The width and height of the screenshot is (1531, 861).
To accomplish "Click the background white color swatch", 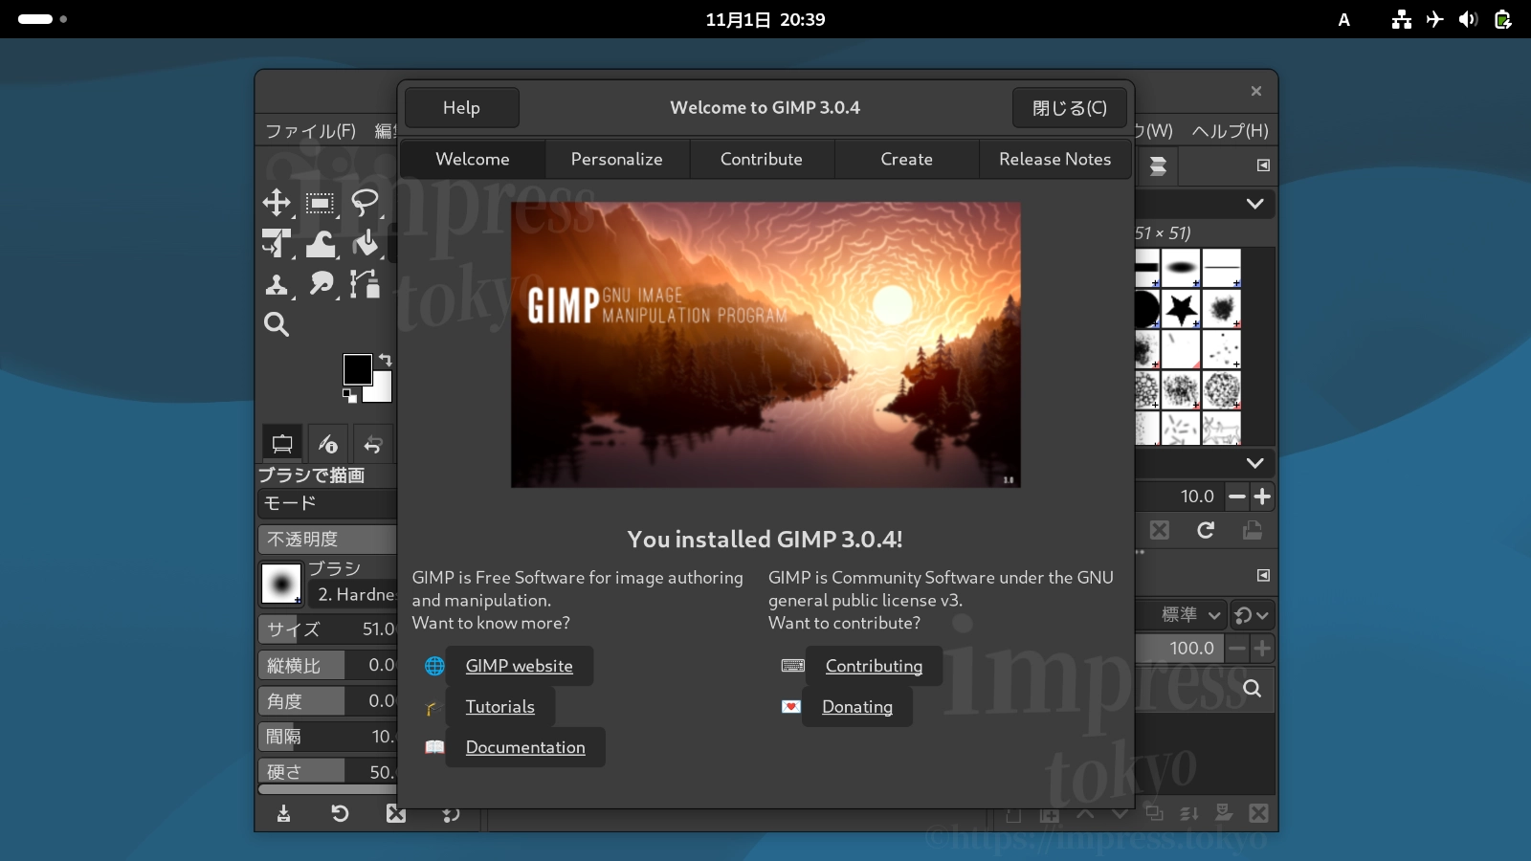I will [380, 390].
